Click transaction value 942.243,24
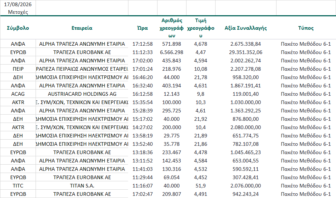This screenshot has height=198, width=336. pyautogui.click(x=246, y=194)
